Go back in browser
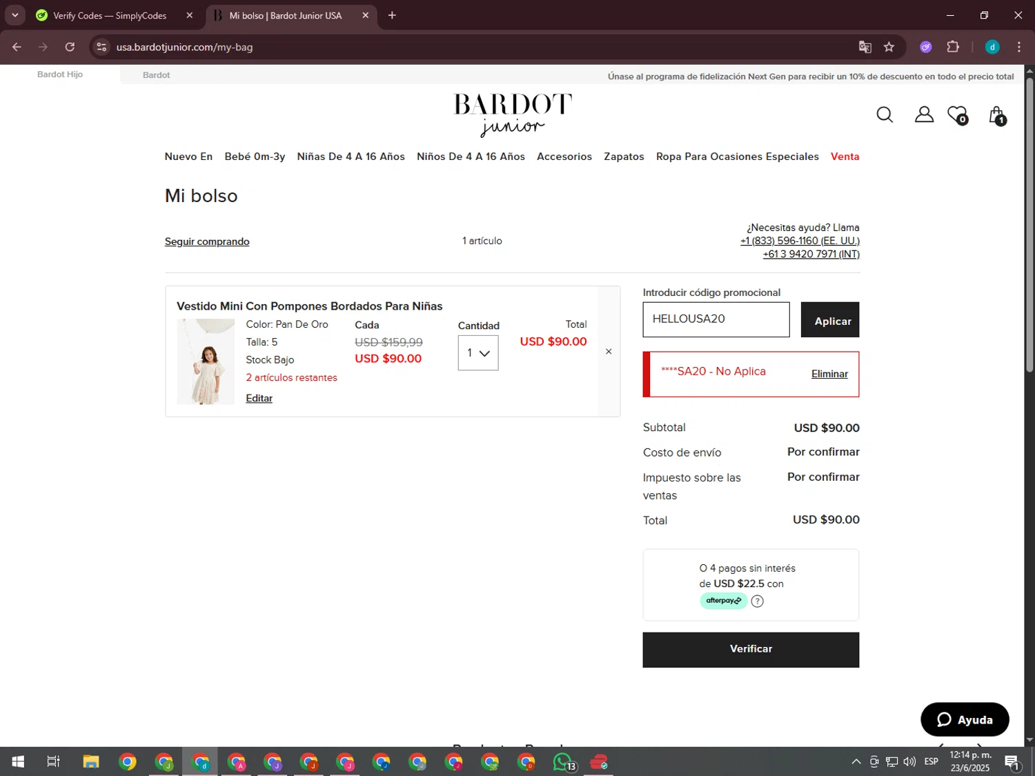The width and height of the screenshot is (1035, 776). pyautogui.click(x=17, y=47)
